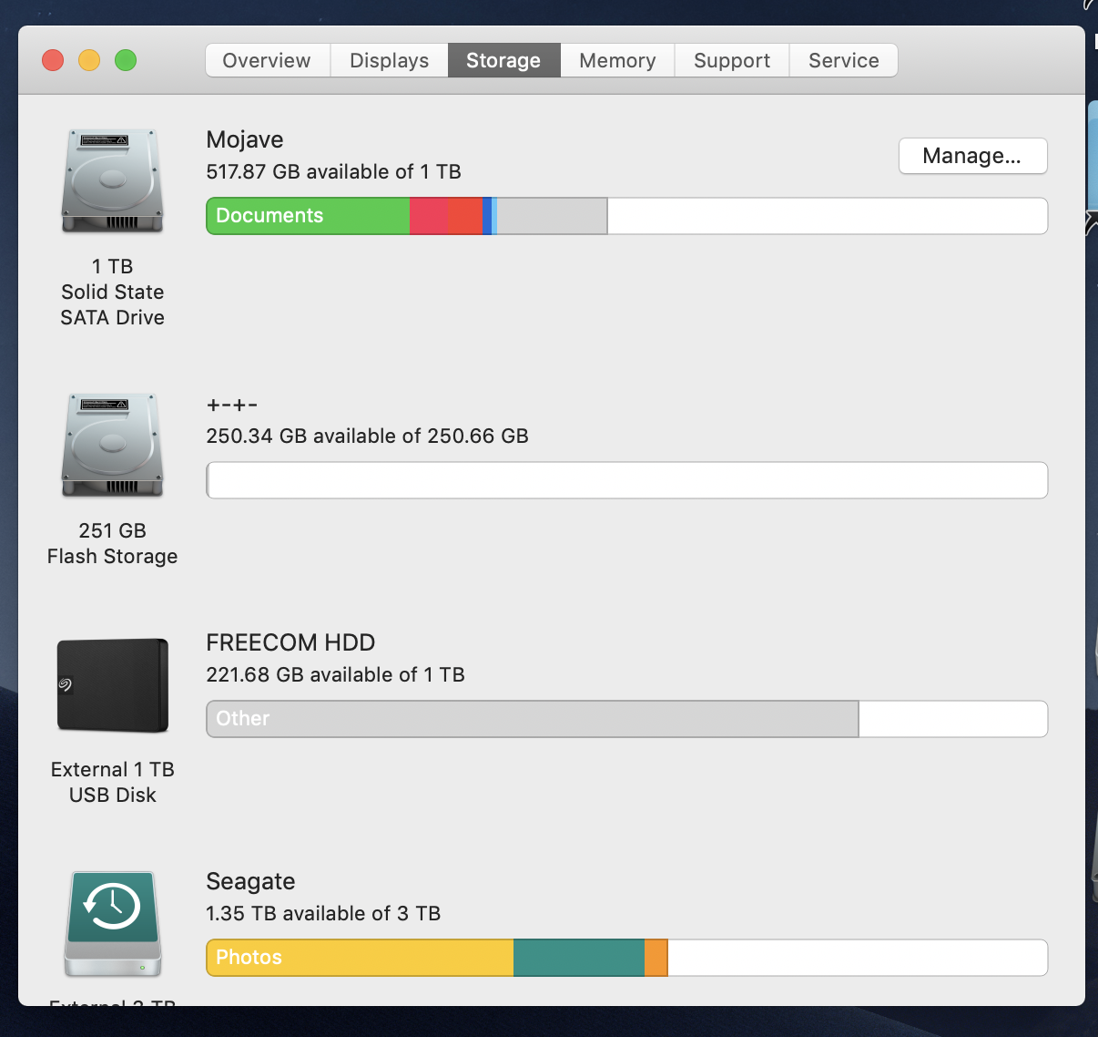The width and height of the screenshot is (1098, 1037).
Task: Close the window with red button
Action: 53,60
